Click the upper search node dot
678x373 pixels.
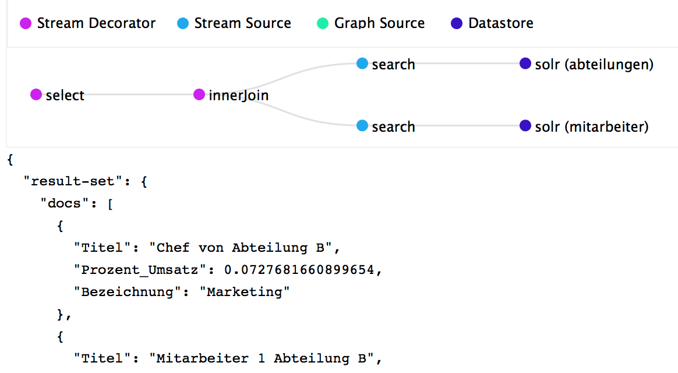click(362, 64)
